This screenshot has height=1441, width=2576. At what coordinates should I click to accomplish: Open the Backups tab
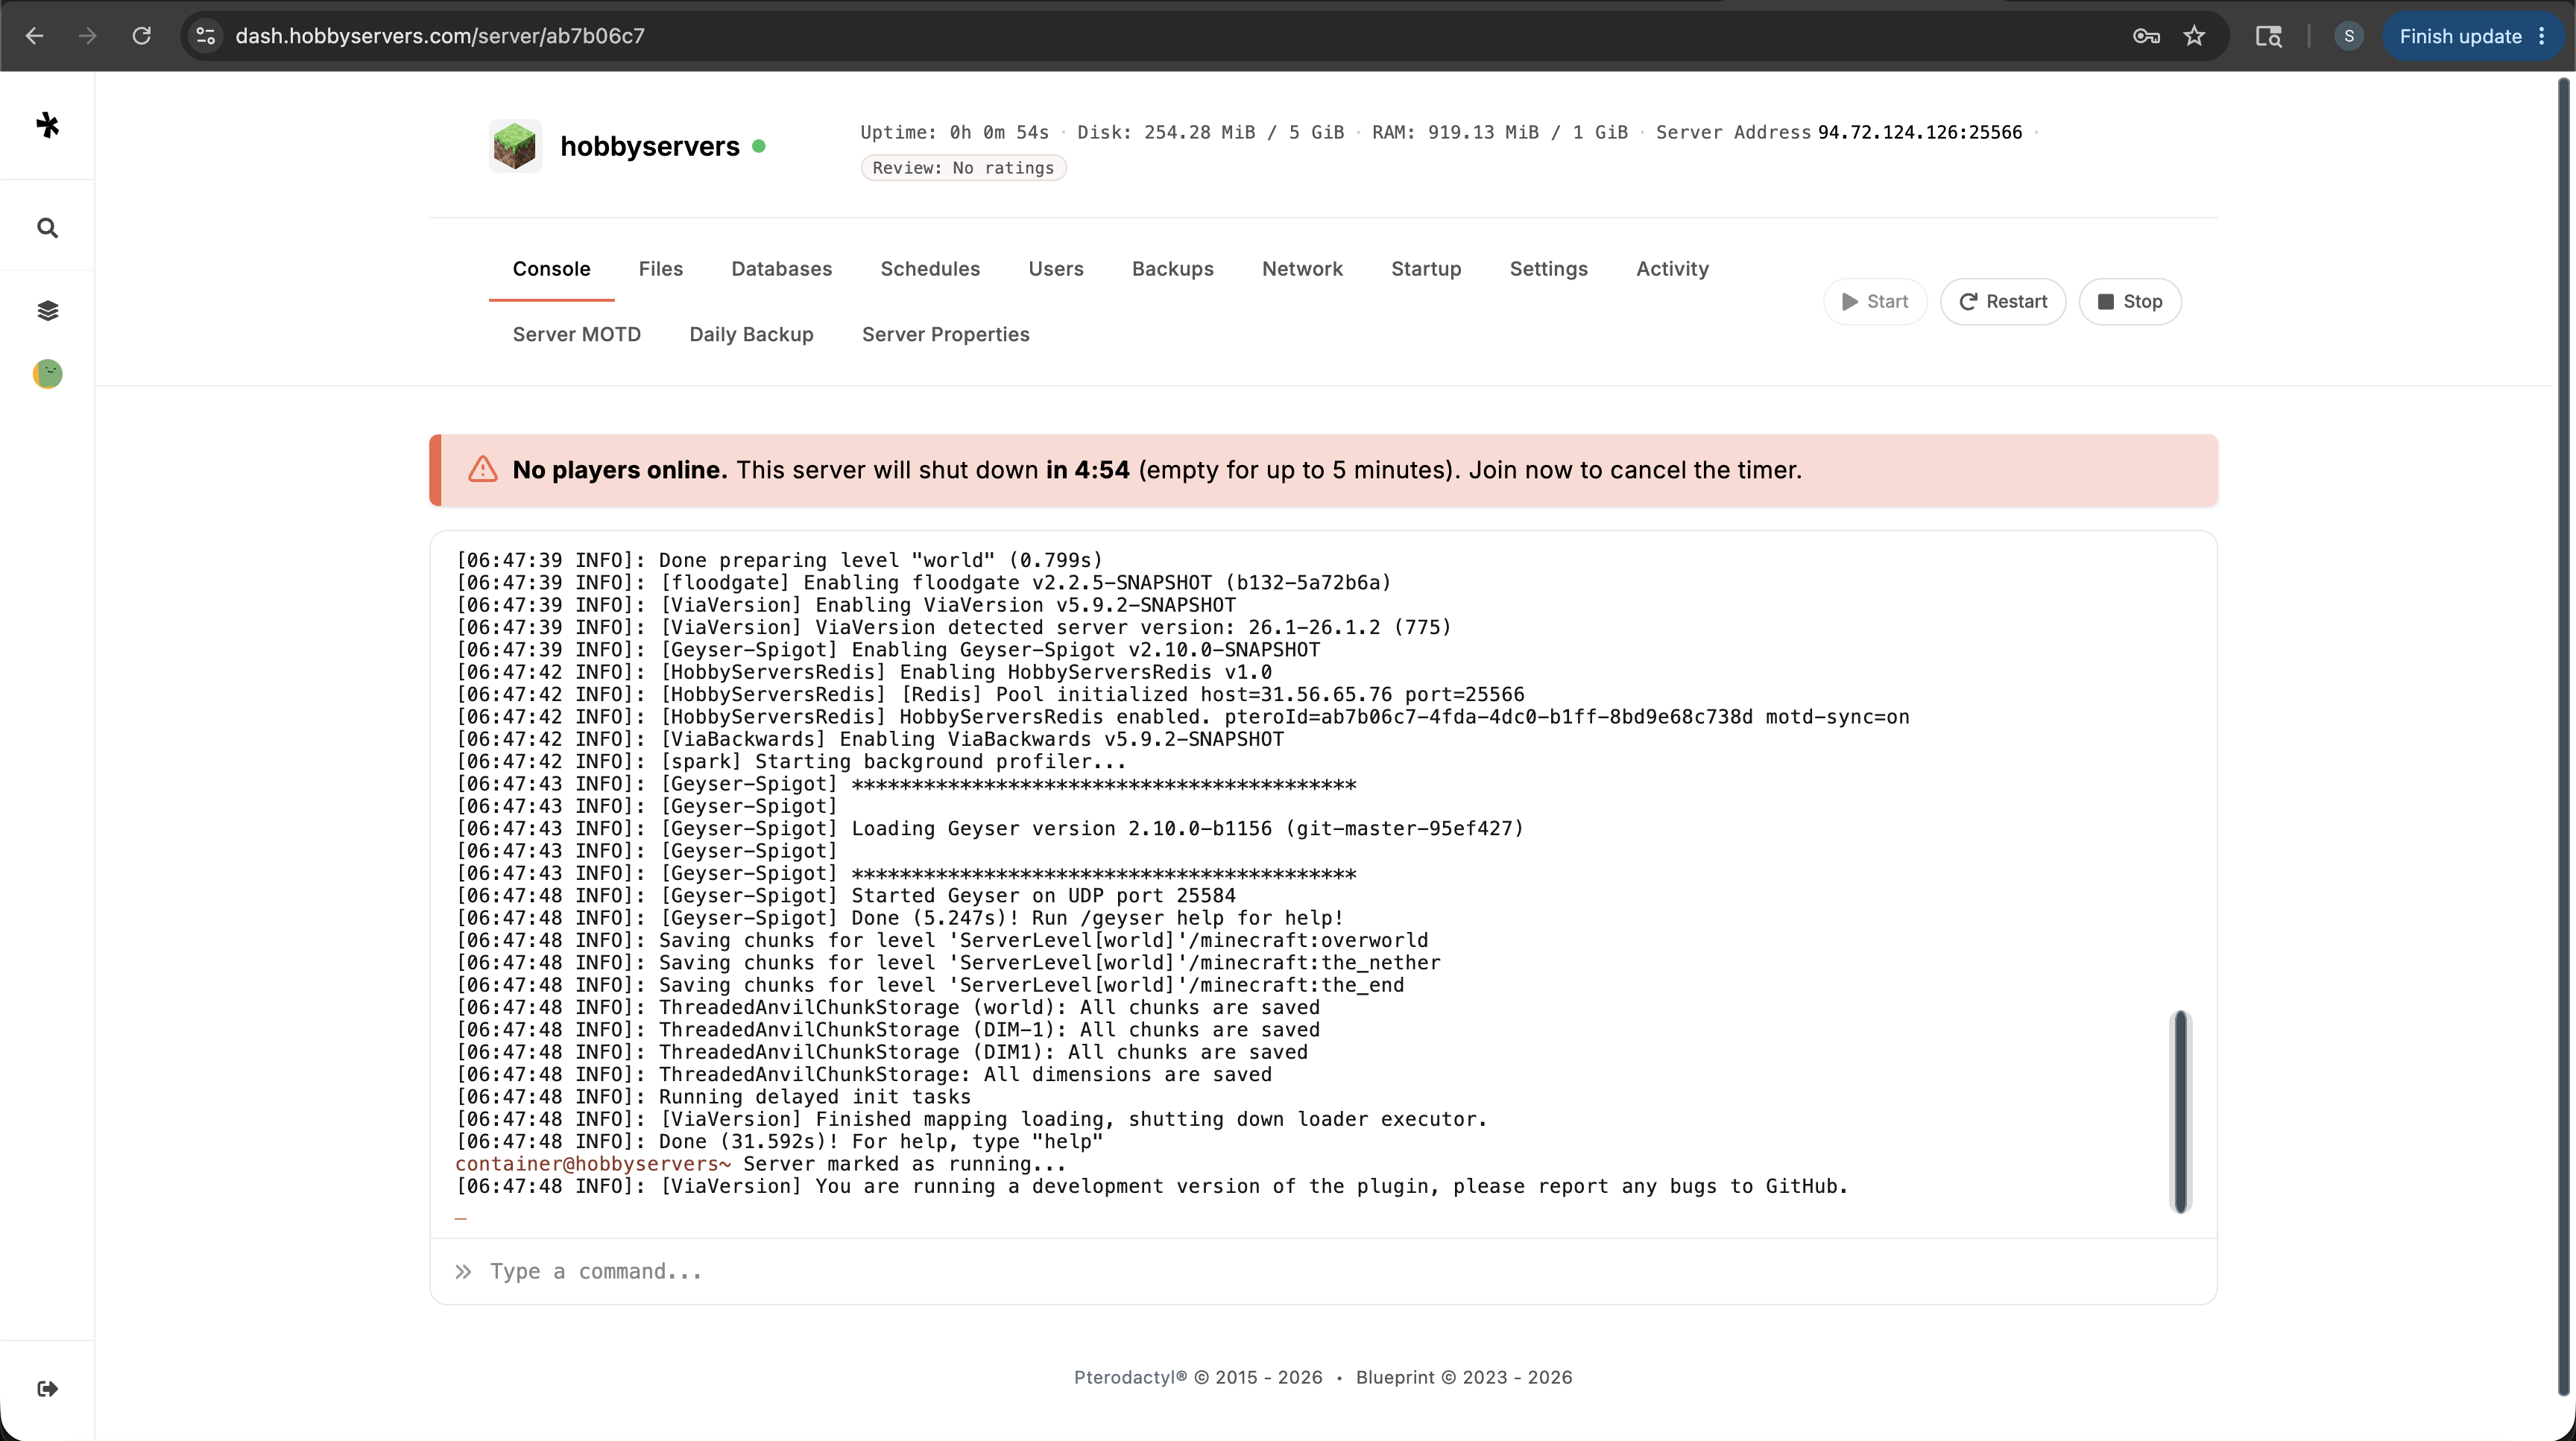[1173, 269]
